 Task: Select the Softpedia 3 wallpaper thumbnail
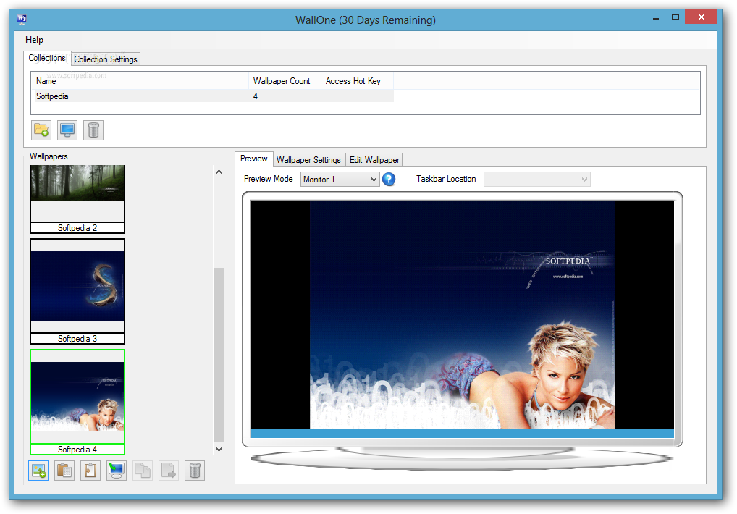pyautogui.click(x=77, y=291)
